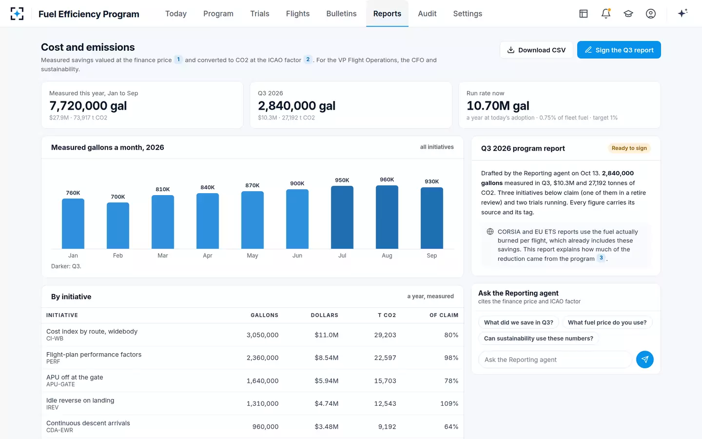The image size is (702, 439).
Task: Ask 'What did we save in Q3?'
Action: coord(519,322)
